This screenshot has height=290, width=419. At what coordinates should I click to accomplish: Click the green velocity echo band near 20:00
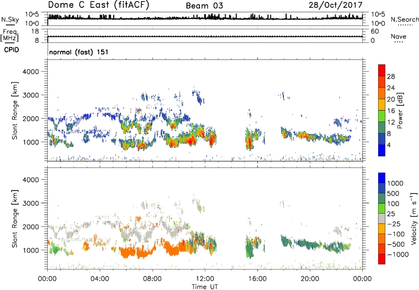[x=310, y=244]
